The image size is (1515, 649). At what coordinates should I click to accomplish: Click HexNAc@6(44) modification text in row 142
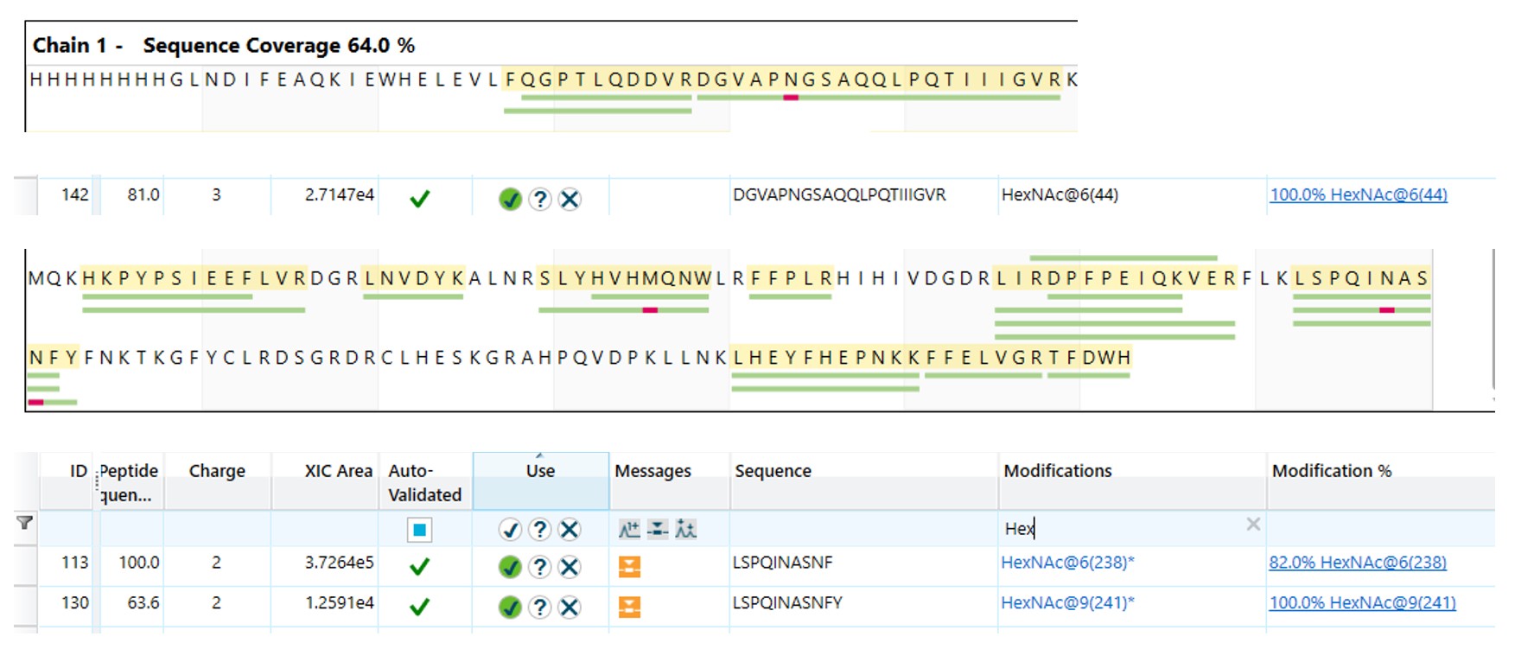1060,194
